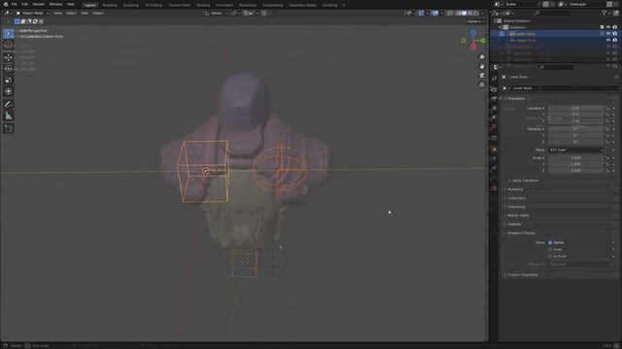
Task: Choose rendered viewport shading mode
Action: click(x=476, y=13)
